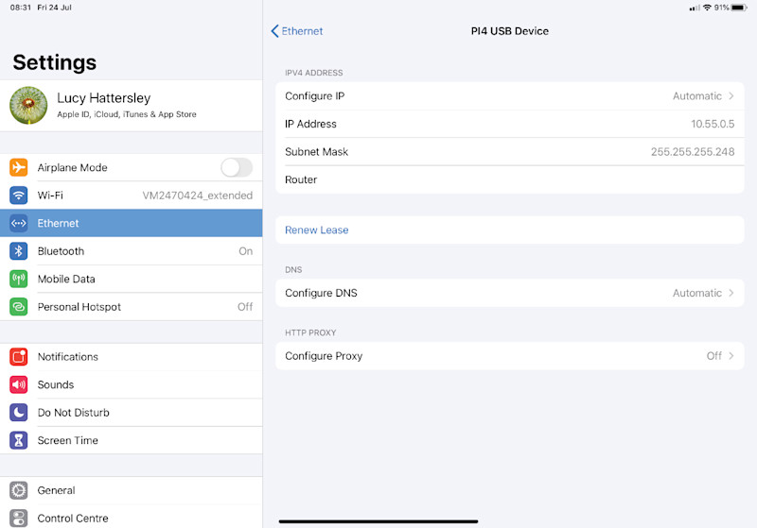Tap the home indicator bar
This screenshot has width=757, height=528.
378,521
